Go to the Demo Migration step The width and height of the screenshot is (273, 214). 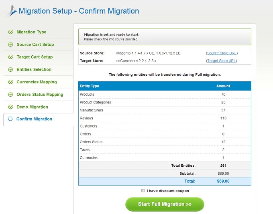click(32, 107)
